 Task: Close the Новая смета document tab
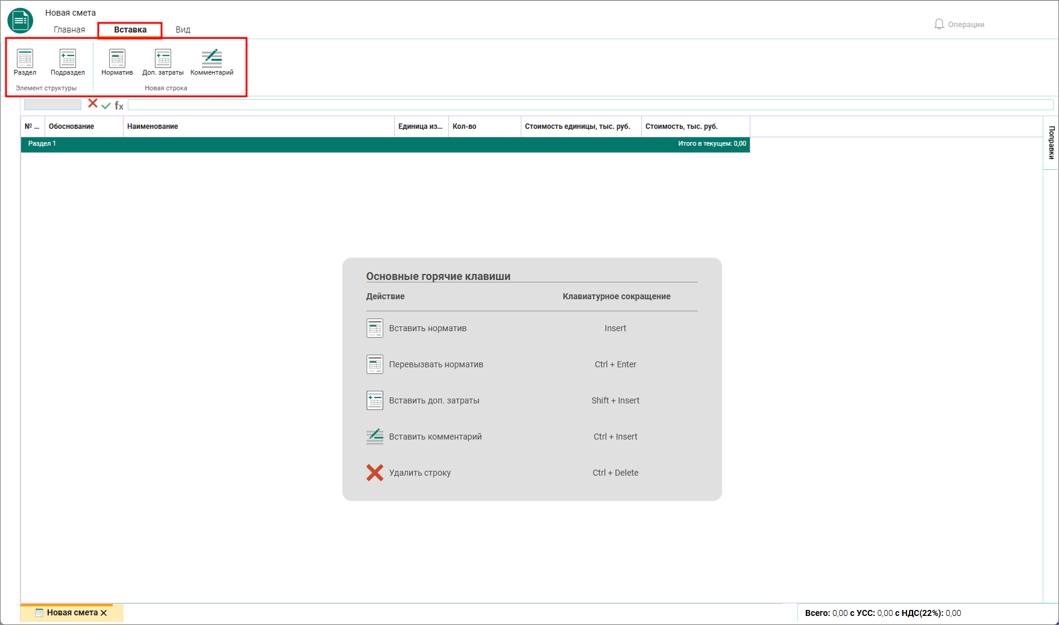[104, 613]
